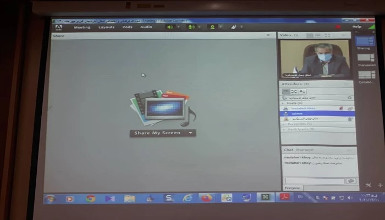The height and width of the screenshot is (220, 385).
Task: Open Internet Explorer from the taskbar
Action: click(x=188, y=198)
